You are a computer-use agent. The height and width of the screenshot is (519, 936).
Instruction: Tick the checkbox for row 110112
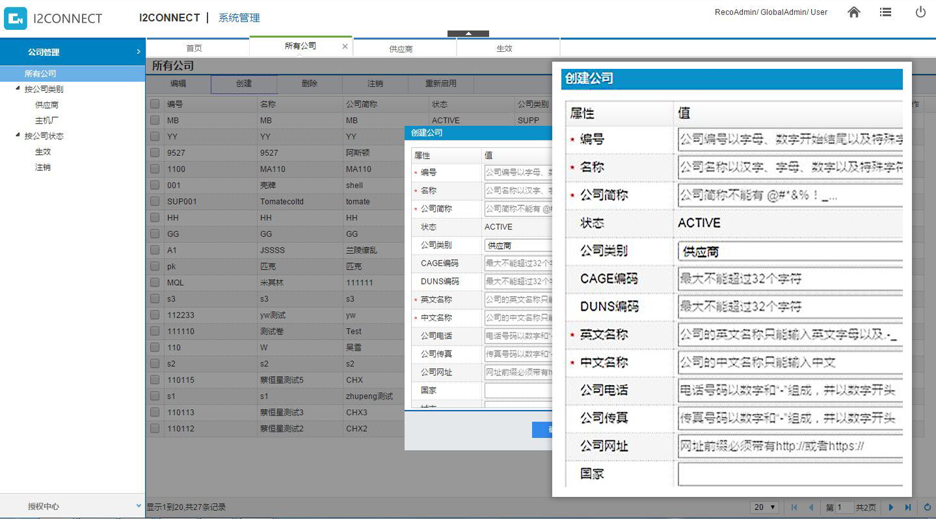155,429
